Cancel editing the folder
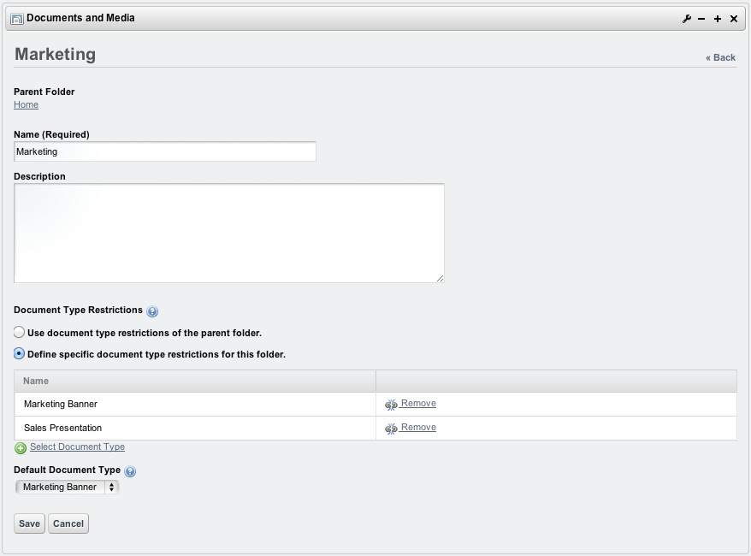The width and height of the screenshot is (751, 556). tap(68, 523)
